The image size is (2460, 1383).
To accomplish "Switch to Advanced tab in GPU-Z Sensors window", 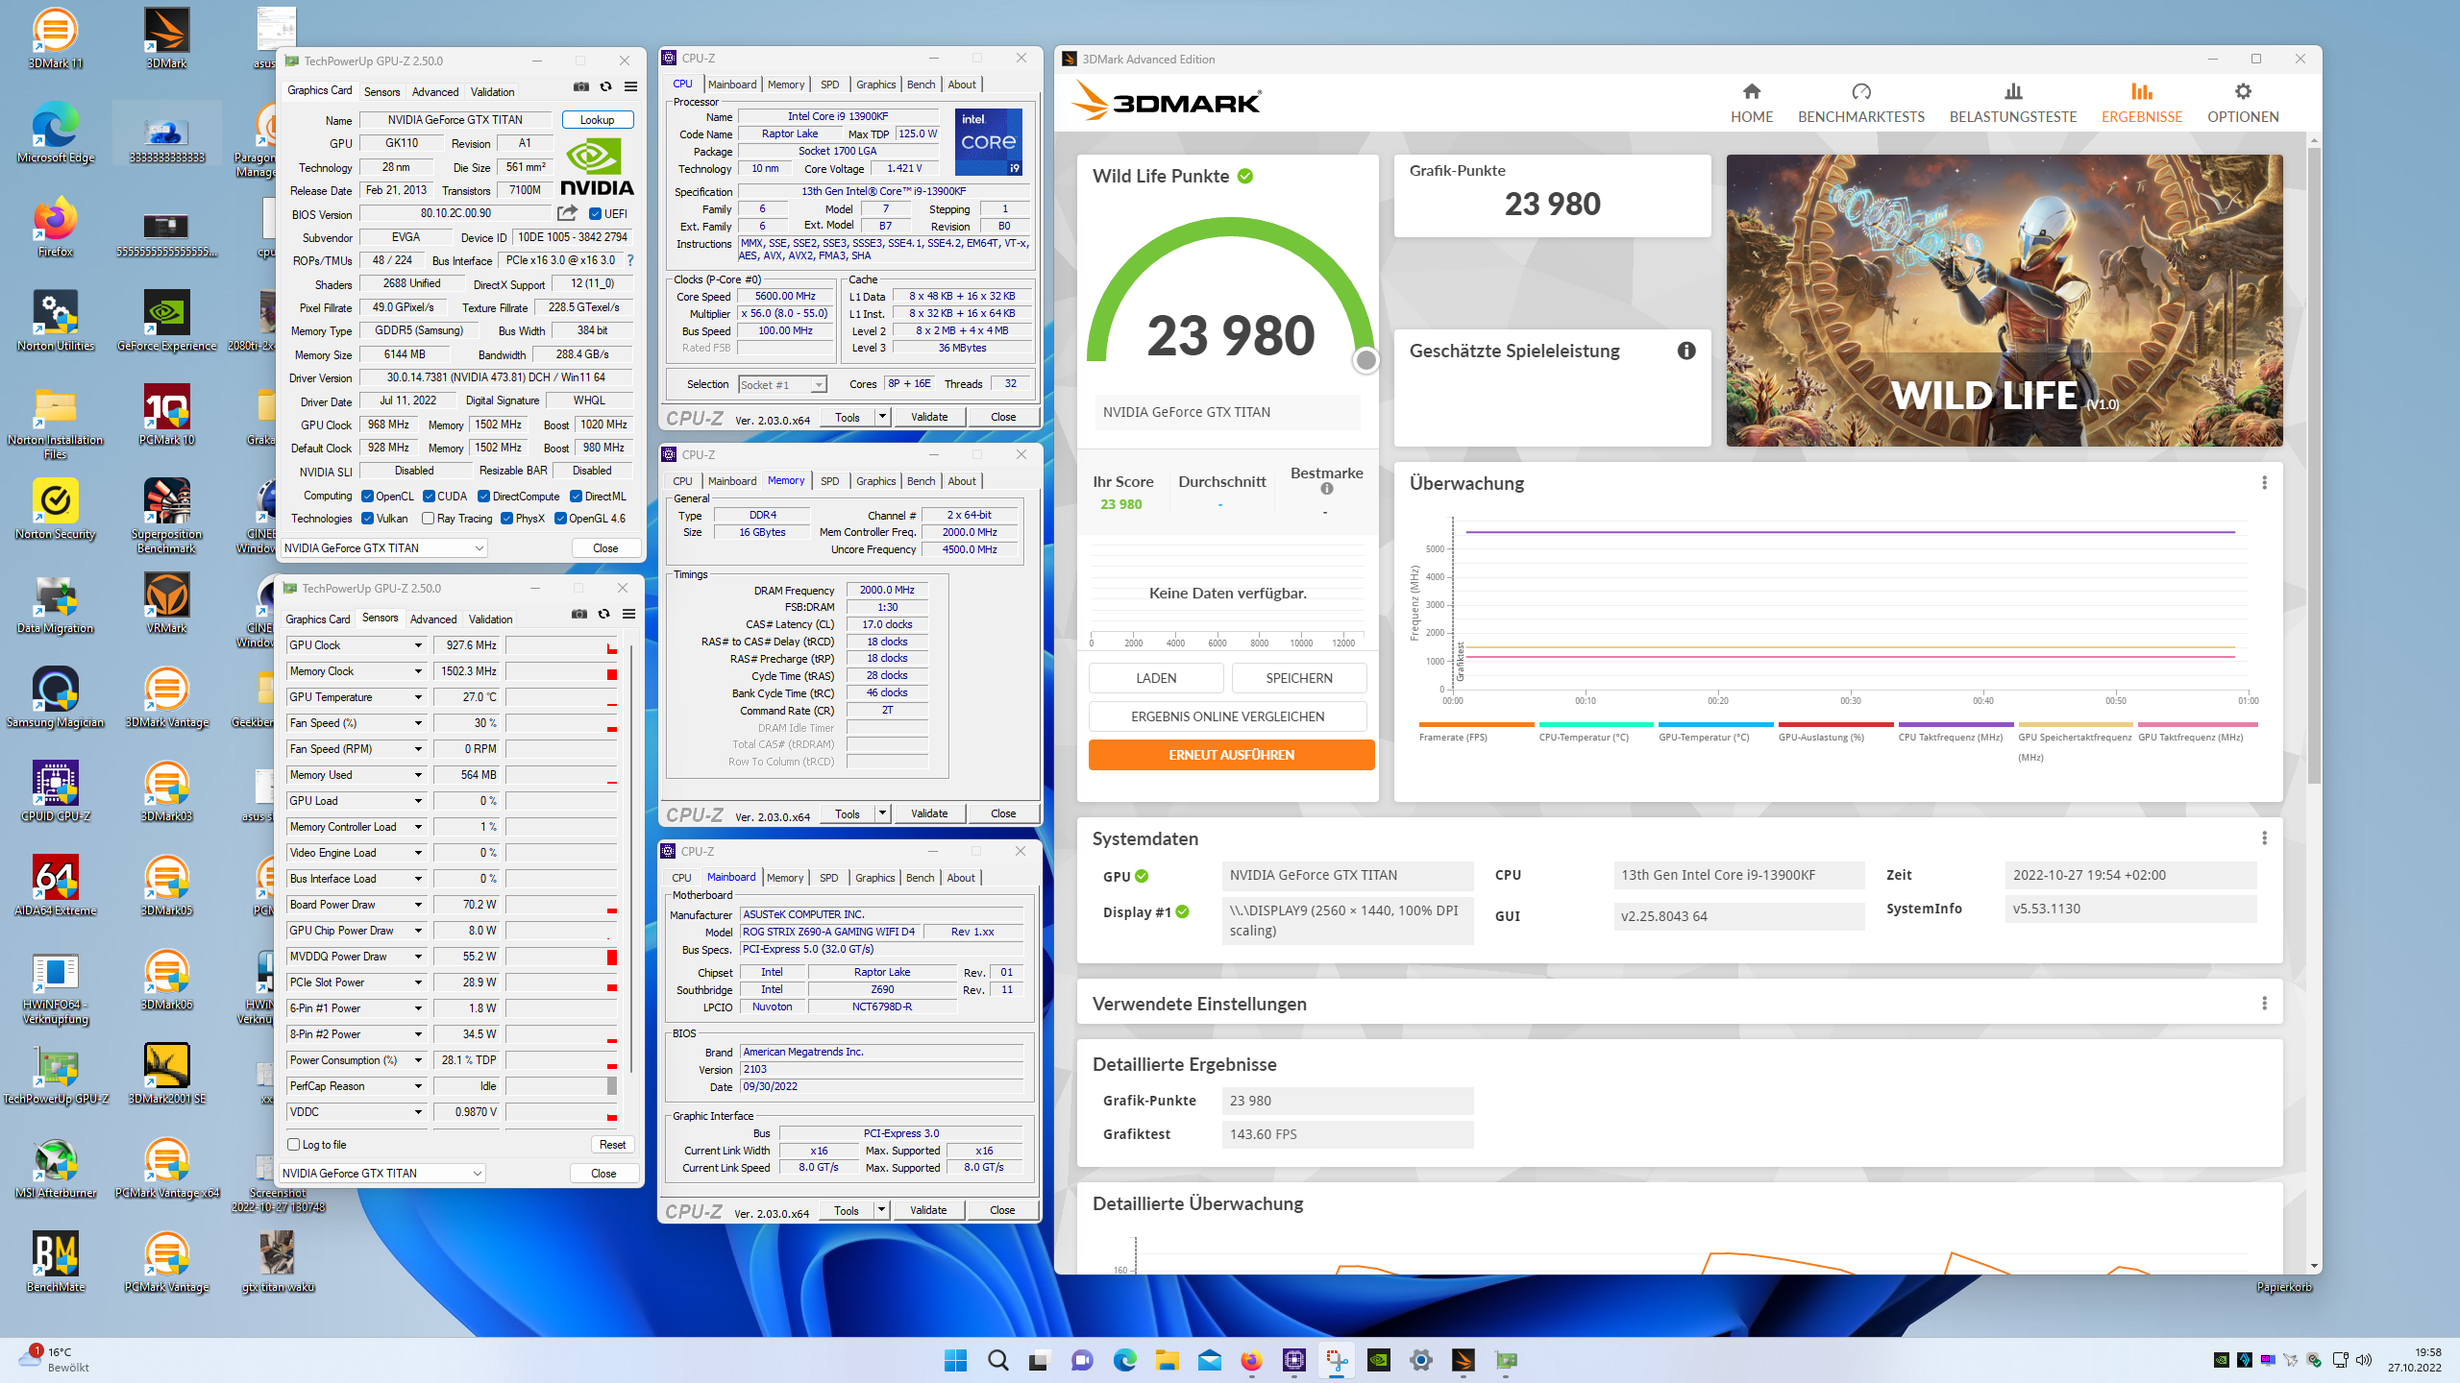I will pyautogui.click(x=433, y=619).
